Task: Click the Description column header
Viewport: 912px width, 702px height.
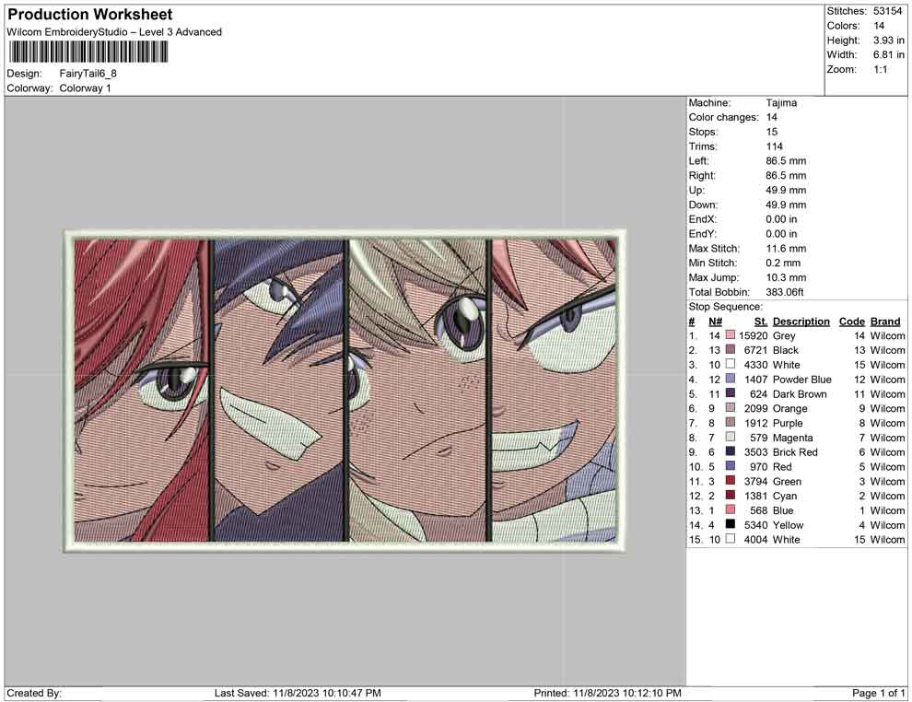Action: click(801, 321)
